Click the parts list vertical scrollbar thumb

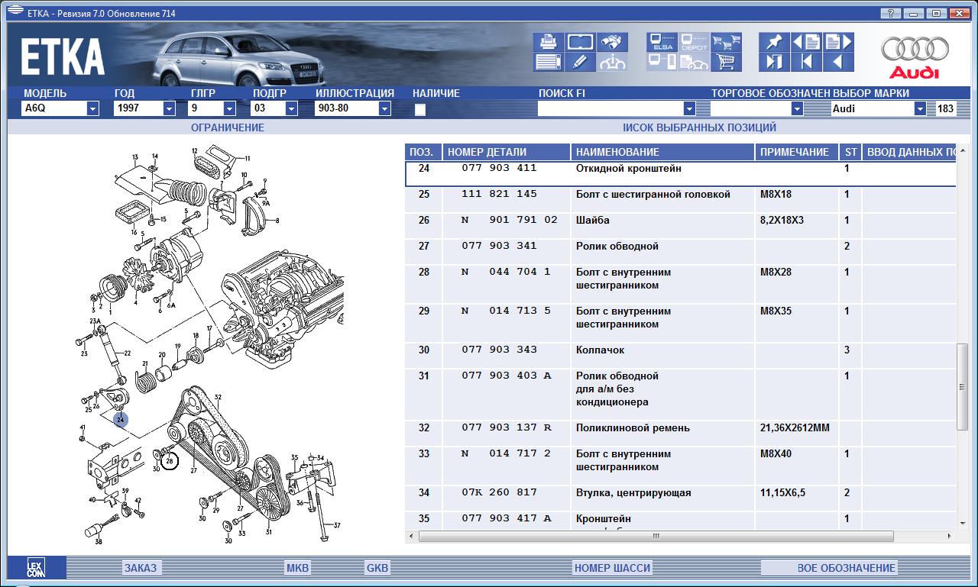point(962,387)
